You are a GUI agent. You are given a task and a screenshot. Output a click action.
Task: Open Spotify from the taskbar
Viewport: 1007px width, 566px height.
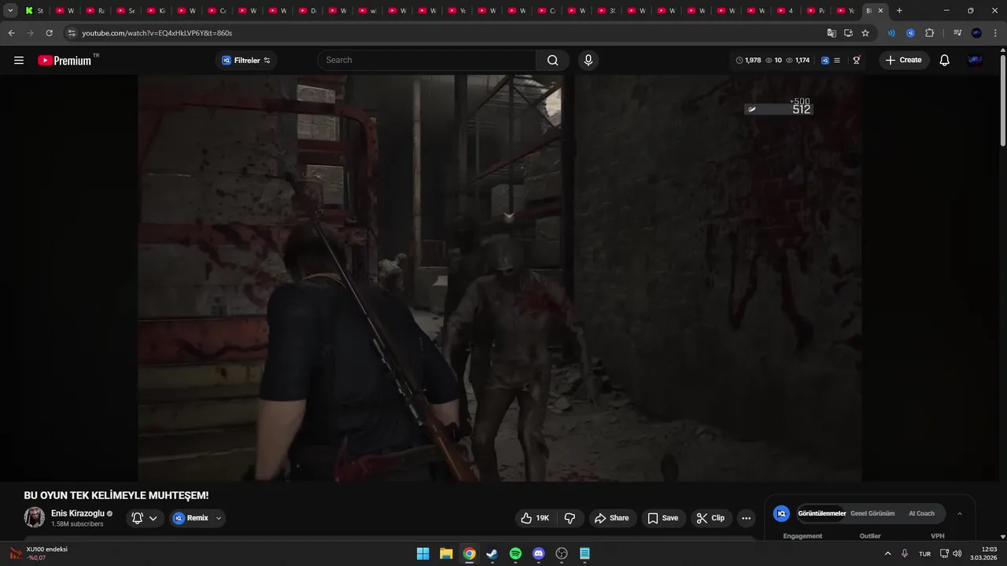515,553
